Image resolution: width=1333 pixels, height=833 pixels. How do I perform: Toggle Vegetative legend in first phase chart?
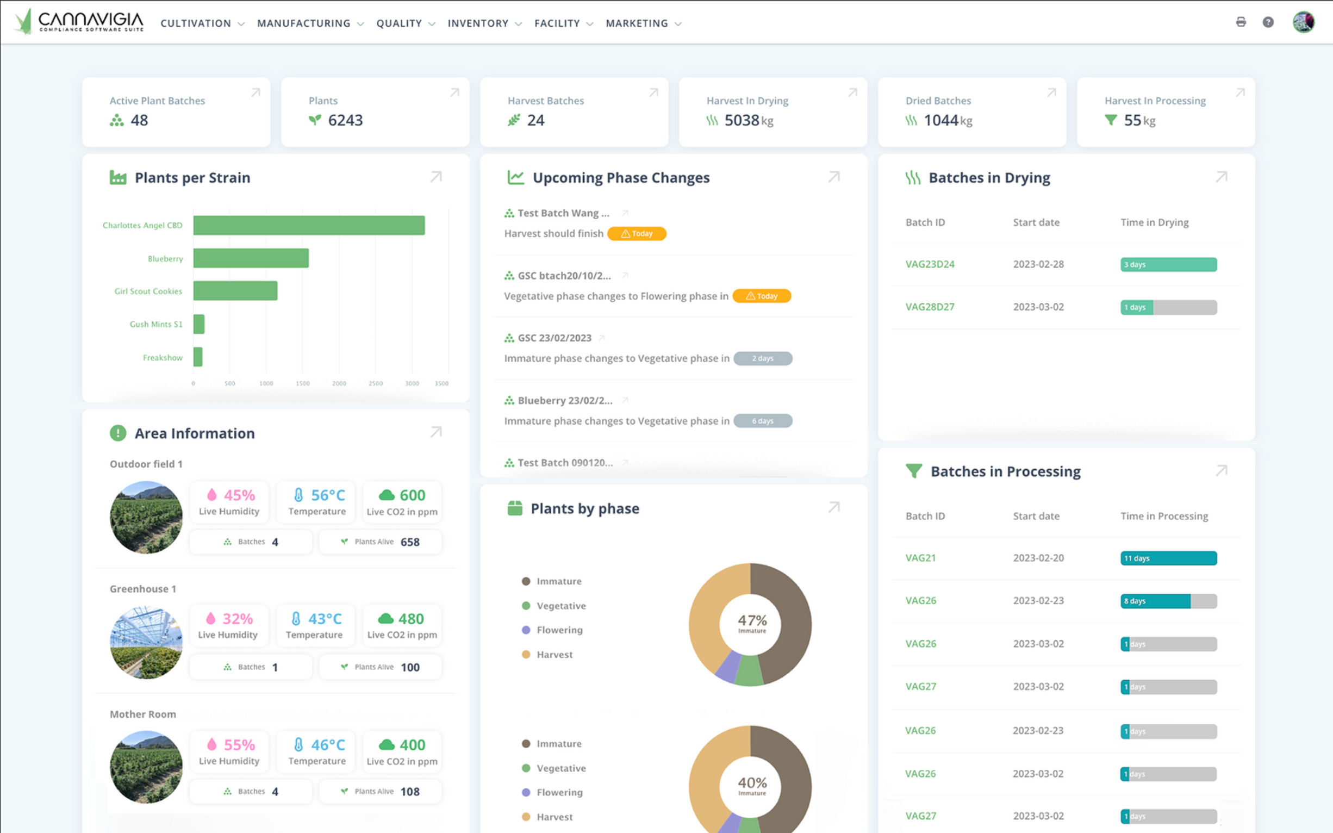pyautogui.click(x=553, y=606)
